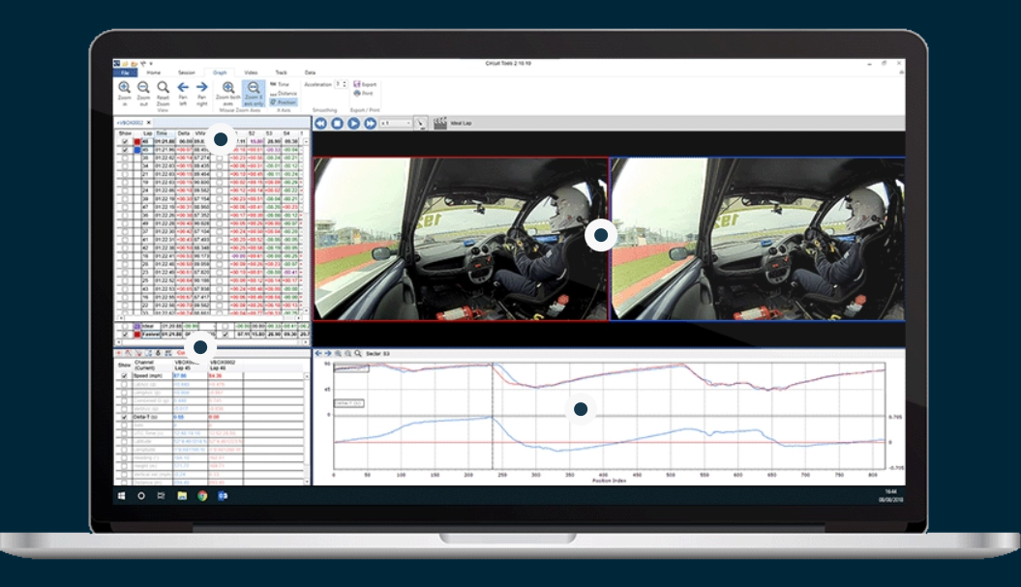Launch Google Chrome from the taskbar
Viewport: 1021px width, 587px height.
[202, 496]
